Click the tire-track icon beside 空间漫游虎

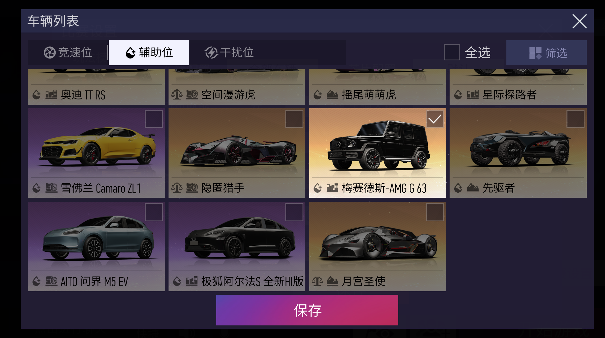[192, 95]
